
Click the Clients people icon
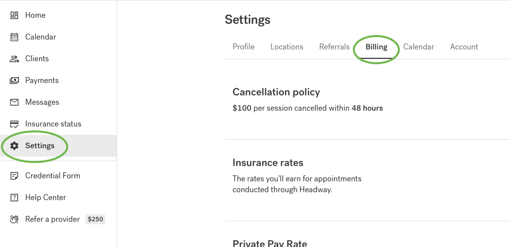[14, 59]
